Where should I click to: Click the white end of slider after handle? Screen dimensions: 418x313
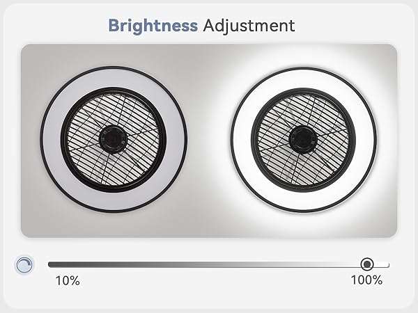click(x=382, y=264)
